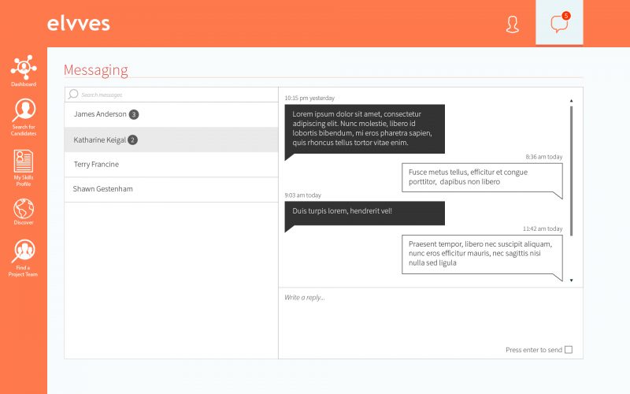Screen dimensions: 630x394
Task: Open the Dashboard network icon
Action: point(24,67)
